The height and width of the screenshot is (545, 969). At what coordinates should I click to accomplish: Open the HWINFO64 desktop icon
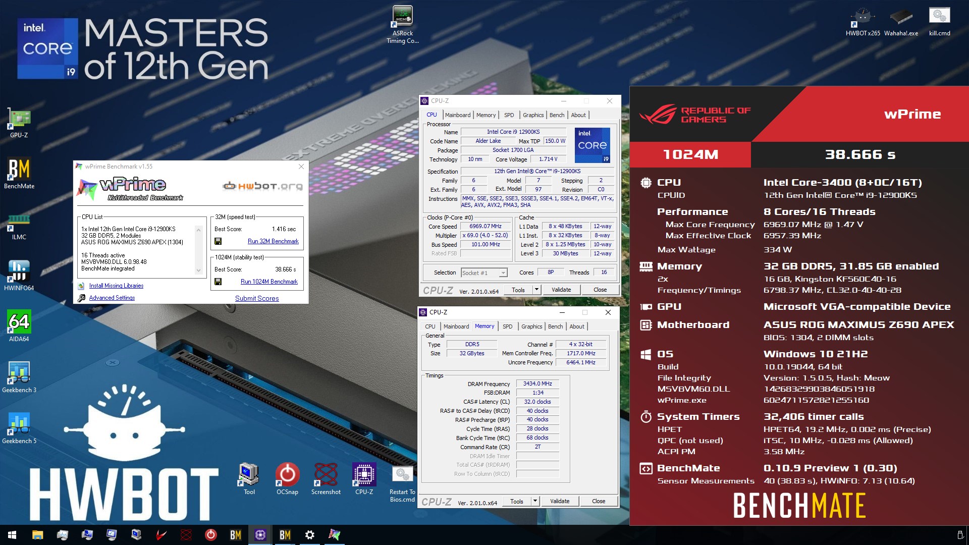(x=19, y=276)
